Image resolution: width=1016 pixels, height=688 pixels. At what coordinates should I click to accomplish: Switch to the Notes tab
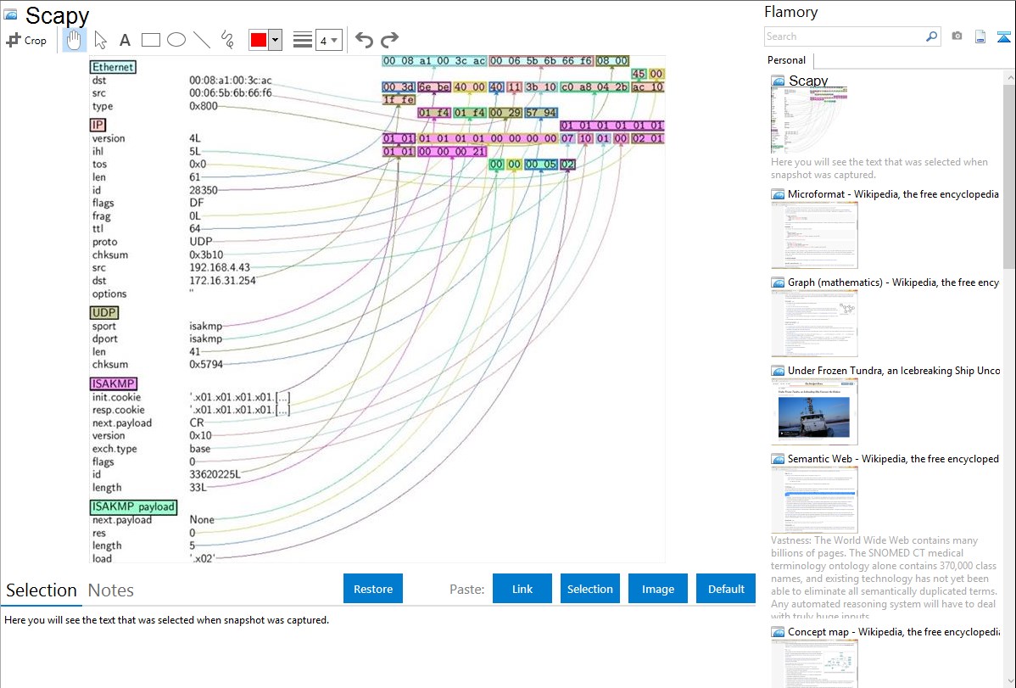click(x=111, y=590)
